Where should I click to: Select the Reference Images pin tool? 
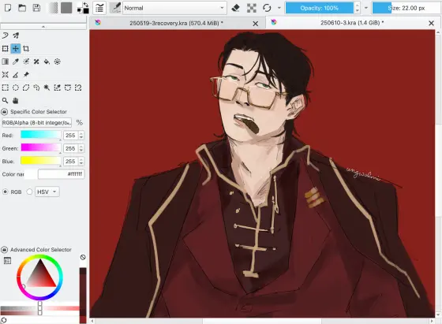26,75
